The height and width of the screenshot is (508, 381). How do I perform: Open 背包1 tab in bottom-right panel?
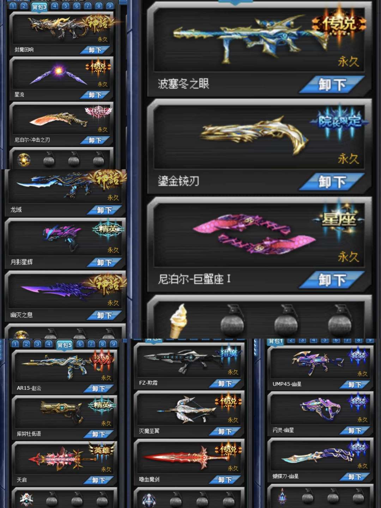(276, 341)
